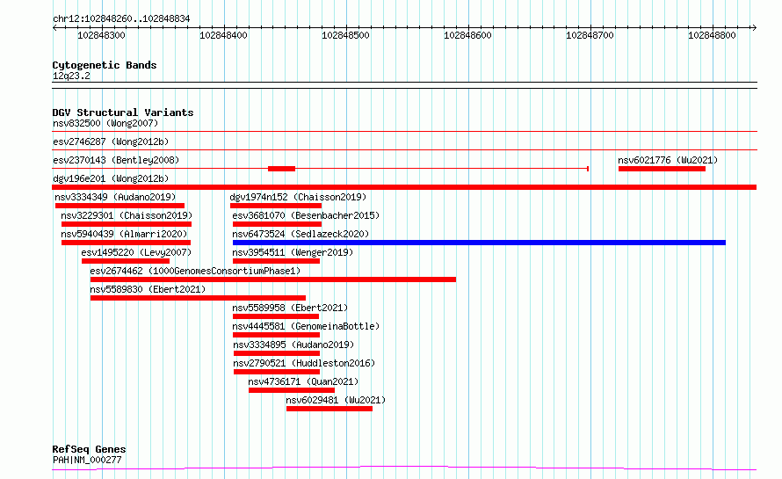The width and height of the screenshot is (782, 479).
Task: Click the chr12:102848260..102848834 coordinate text
Action: pyautogui.click(x=121, y=18)
